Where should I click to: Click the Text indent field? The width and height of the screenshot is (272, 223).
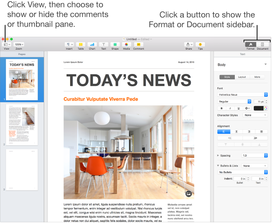[x=258, y=178]
